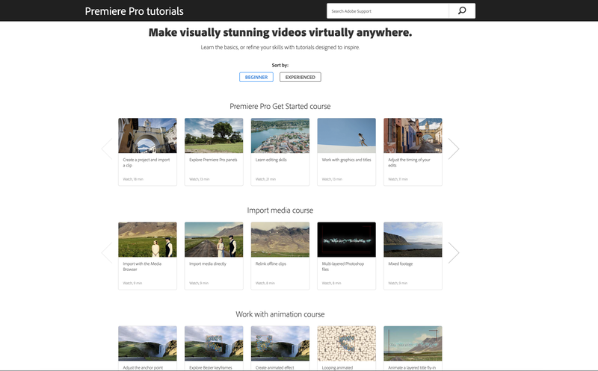The width and height of the screenshot is (598, 371).
Task: Advance the Import media course carousel right
Action: pos(454,252)
